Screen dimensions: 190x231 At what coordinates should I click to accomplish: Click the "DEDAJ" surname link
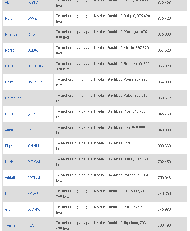pyautogui.click(x=33, y=50)
